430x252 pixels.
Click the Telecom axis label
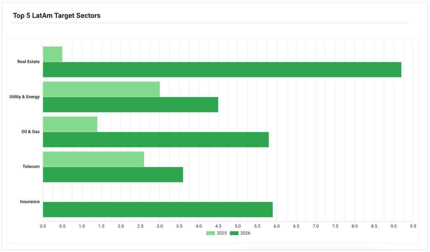tap(31, 166)
